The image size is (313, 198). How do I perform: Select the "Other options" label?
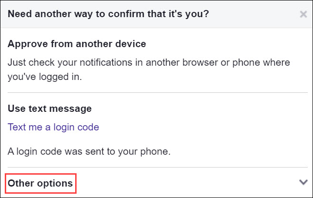[40, 183]
